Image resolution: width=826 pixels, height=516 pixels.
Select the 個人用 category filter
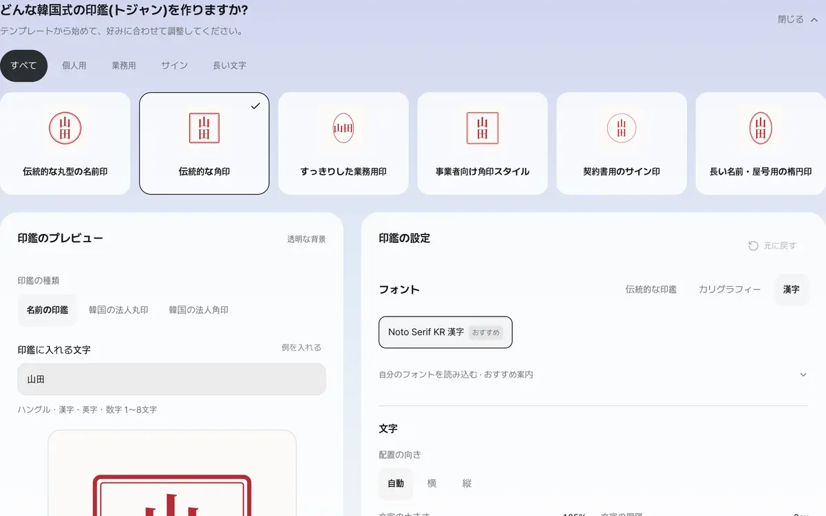click(x=74, y=65)
